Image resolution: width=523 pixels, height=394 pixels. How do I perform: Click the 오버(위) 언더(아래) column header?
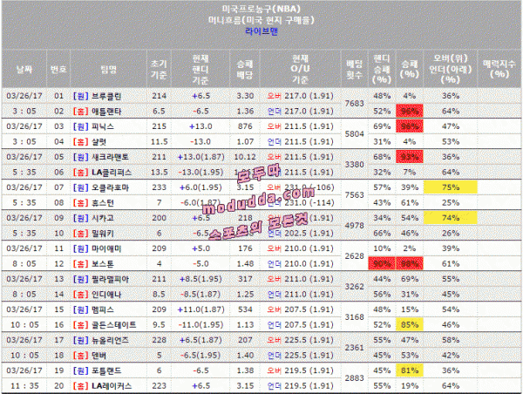pyautogui.click(x=451, y=70)
